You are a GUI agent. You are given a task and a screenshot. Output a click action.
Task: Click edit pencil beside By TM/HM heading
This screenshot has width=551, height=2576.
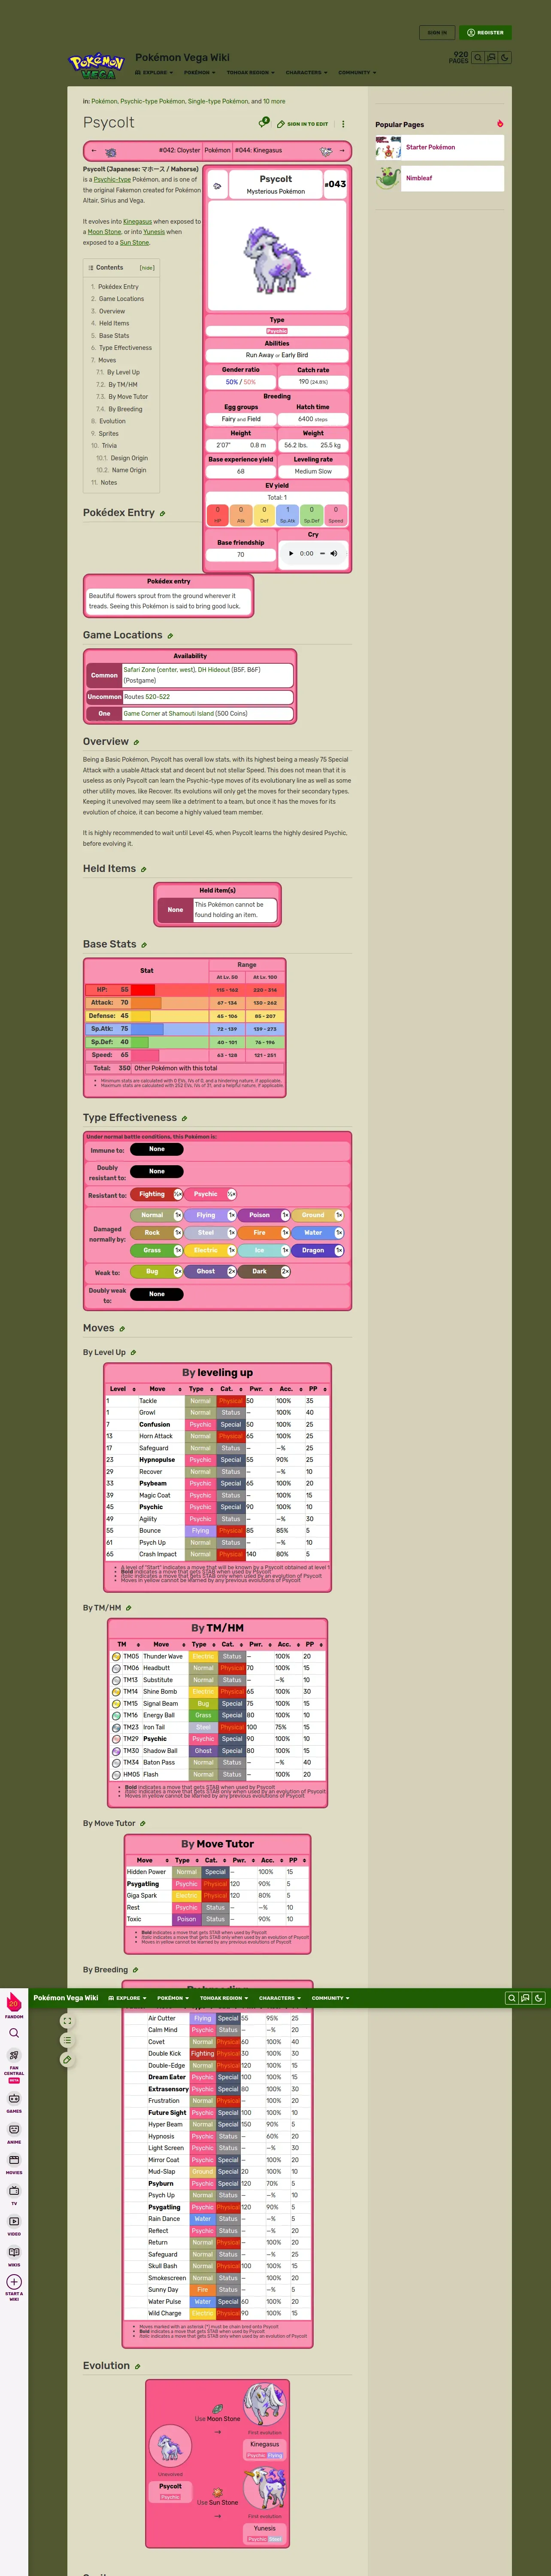point(128,1608)
